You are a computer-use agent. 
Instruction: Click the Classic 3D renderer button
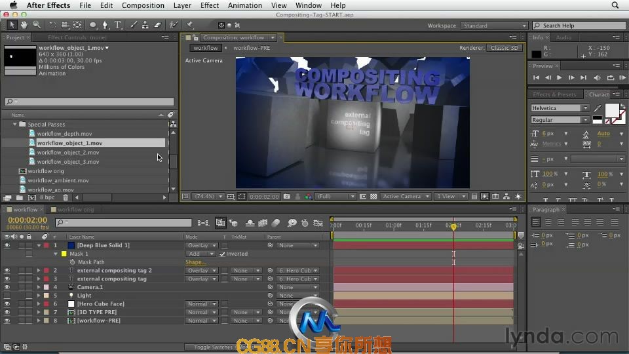click(505, 48)
